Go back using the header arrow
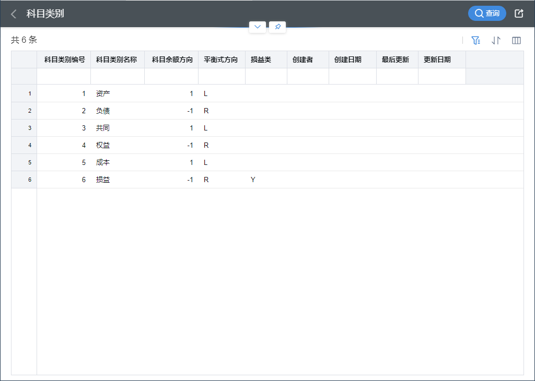Image resolution: width=535 pixels, height=381 pixels. coord(14,14)
